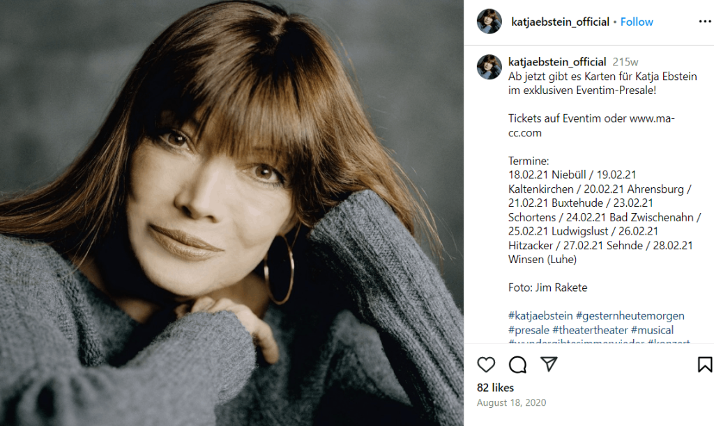
Task: Select the portrait photo of the post
Action: pyautogui.click(x=231, y=213)
